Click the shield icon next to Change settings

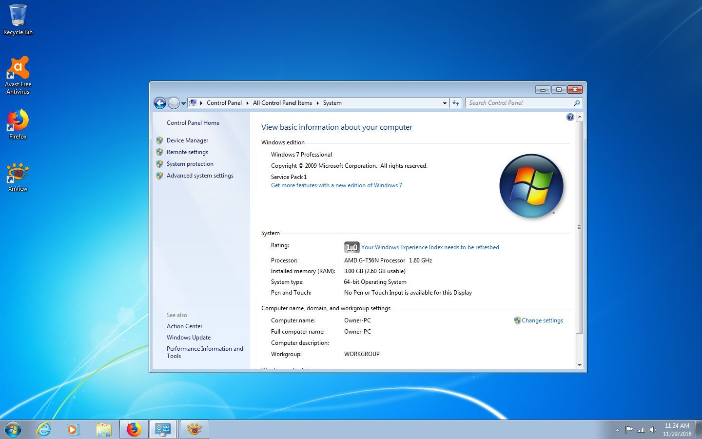[517, 320]
